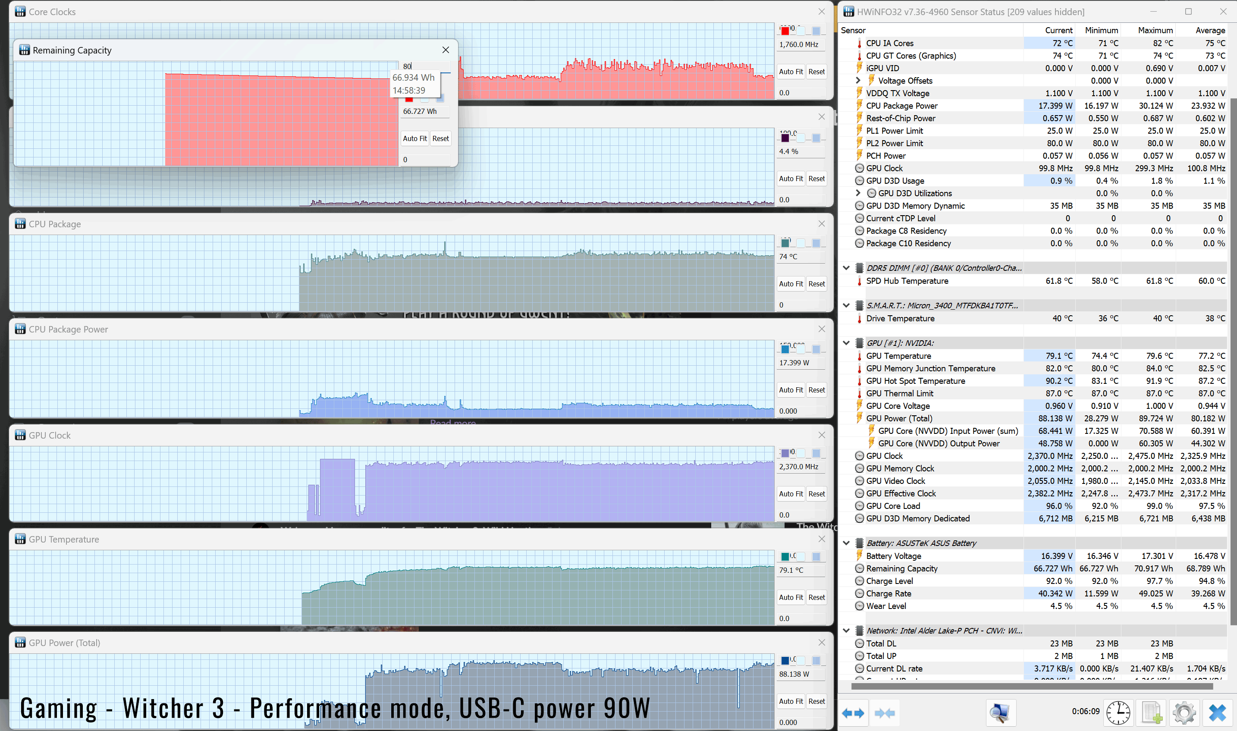This screenshot has height=731, width=1237.
Task: Click the CPU Package window app icon
Action: [20, 224]
